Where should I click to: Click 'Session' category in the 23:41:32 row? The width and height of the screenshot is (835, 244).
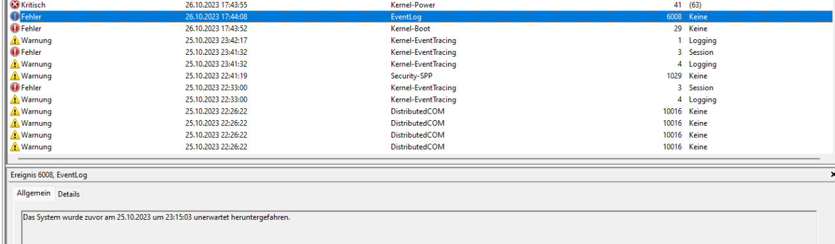click(x=701, y=52)
